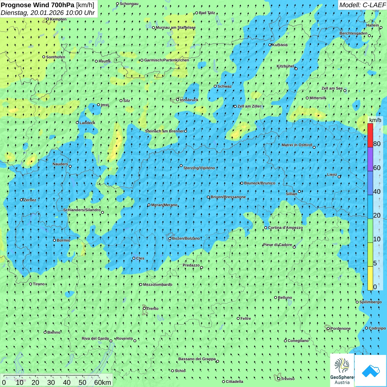The width and height of the screenshot is (387, 387).
Task: Click the yellow legend swatch above 0
Action: pyautogui.click(x=370, y=278)
